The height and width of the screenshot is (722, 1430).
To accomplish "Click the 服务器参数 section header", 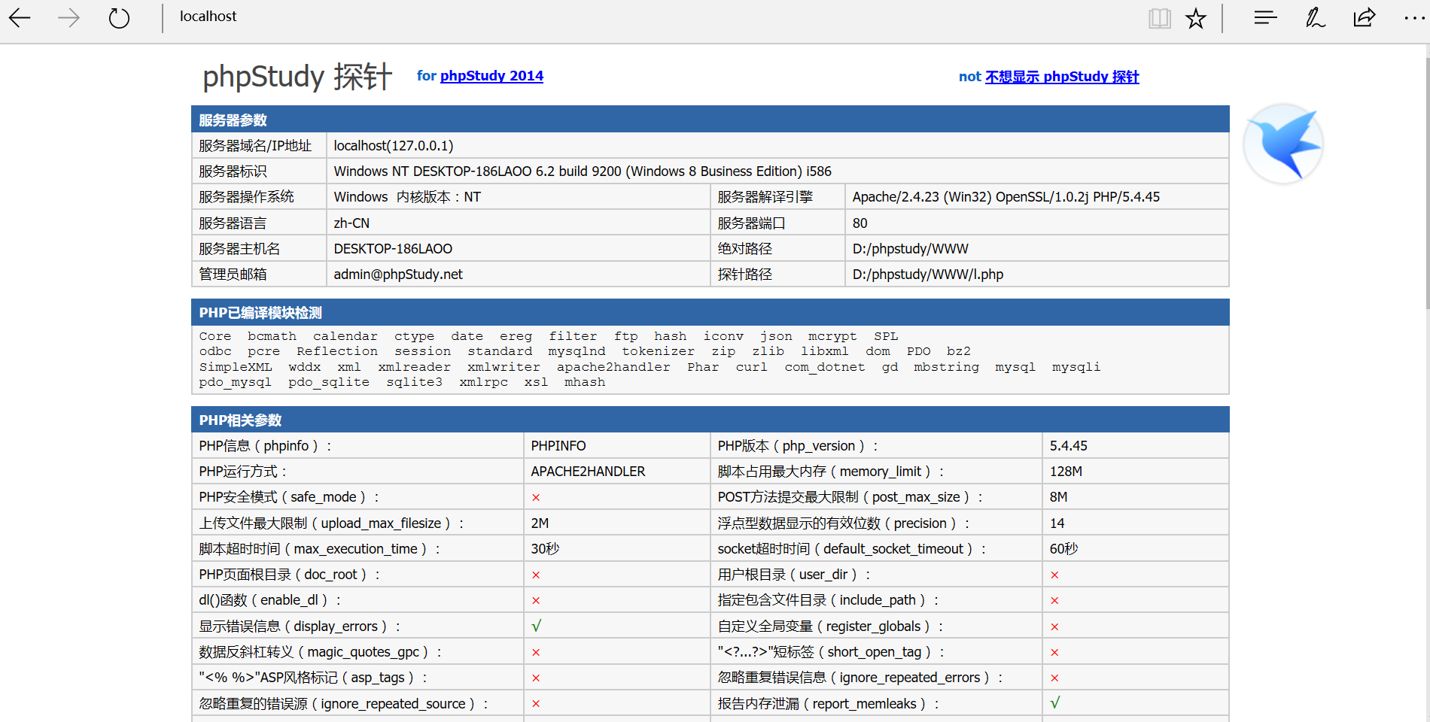I will (x=710, y=120).
